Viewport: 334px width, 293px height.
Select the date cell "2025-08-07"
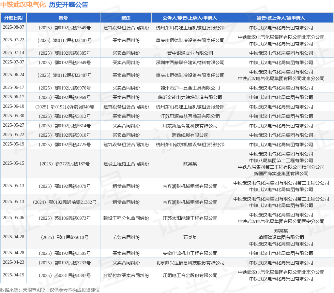13,27
